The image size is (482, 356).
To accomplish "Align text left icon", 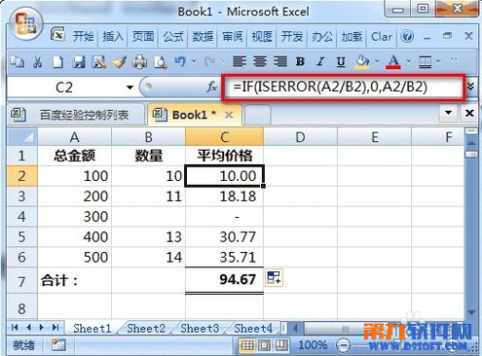I will [240, 61].
